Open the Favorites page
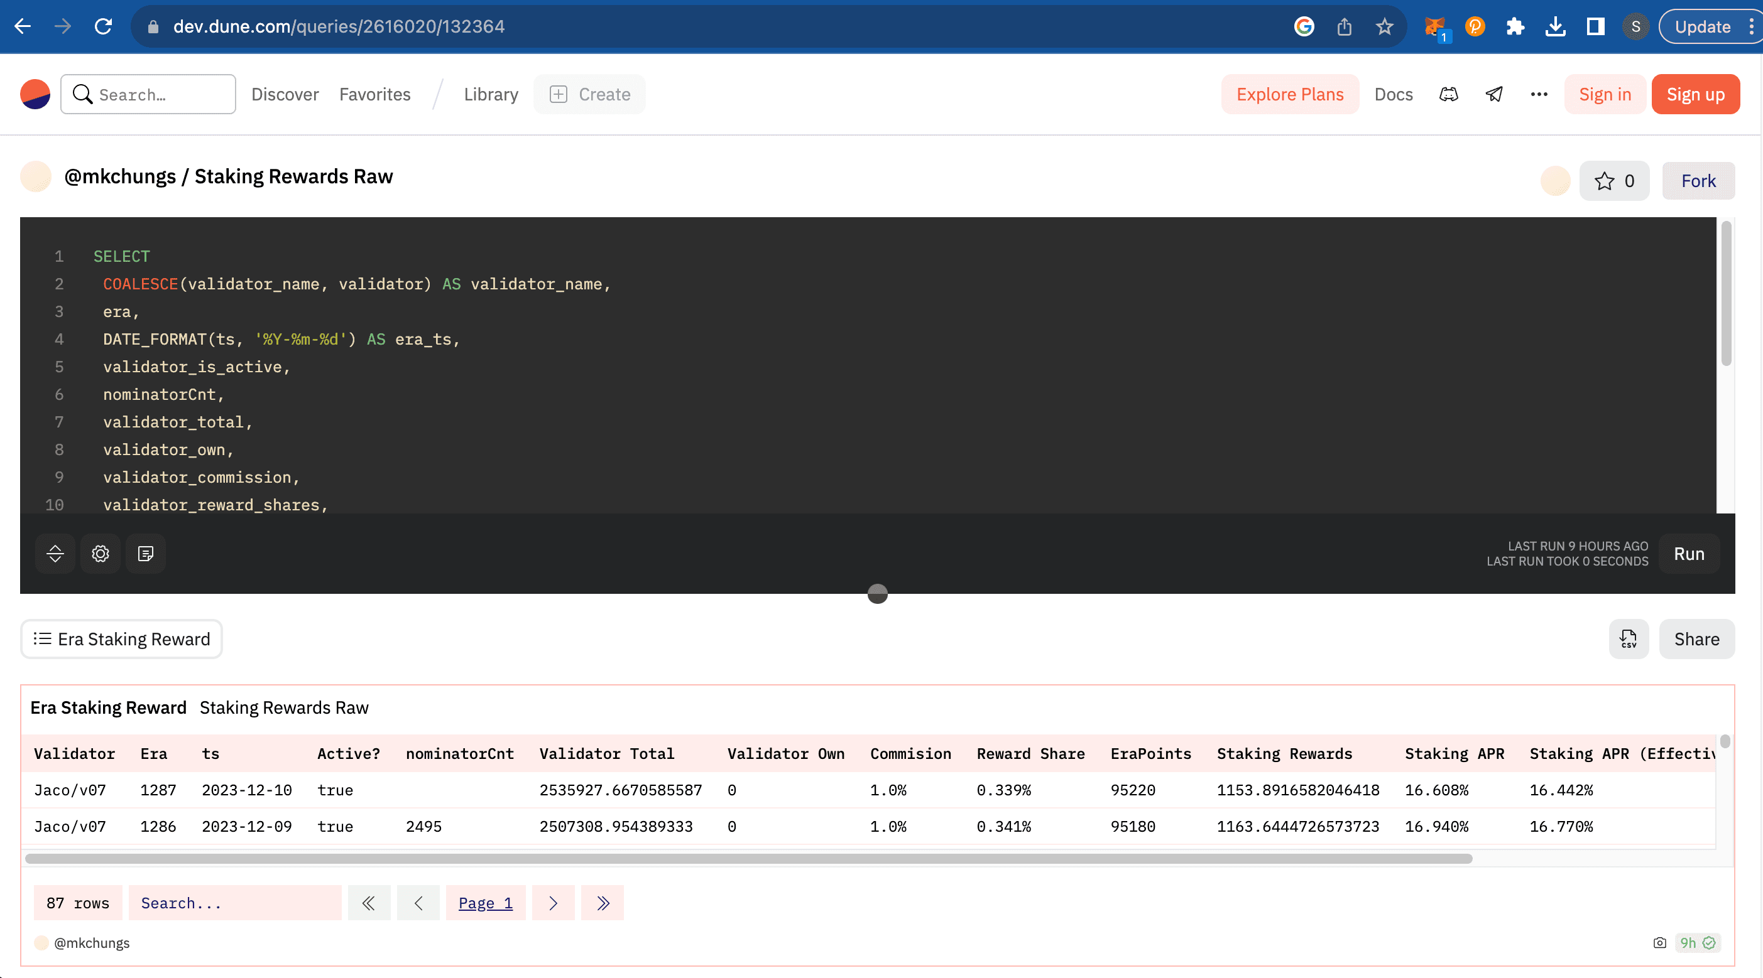 375,94
